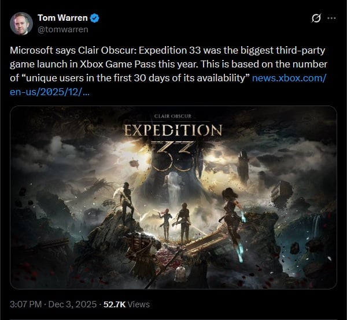This screenshot has width=347, height=320.
Task: Expand the three-dot more options menu
Action: [x=331, y=18]
